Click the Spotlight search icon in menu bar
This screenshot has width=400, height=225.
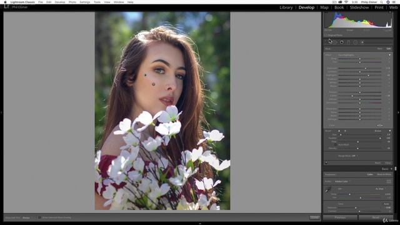click(381, 2)
